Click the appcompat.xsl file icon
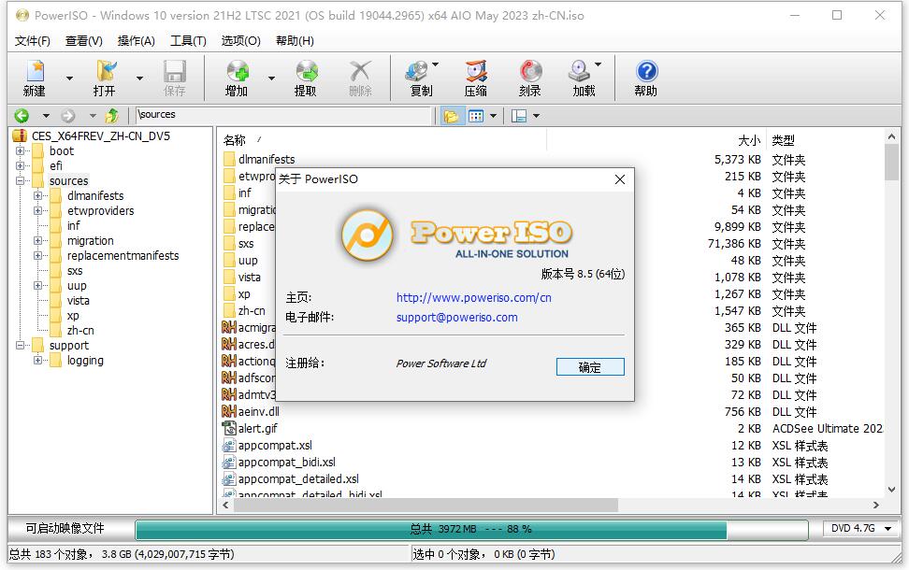 pyautogui.click(x=229, y=445)
